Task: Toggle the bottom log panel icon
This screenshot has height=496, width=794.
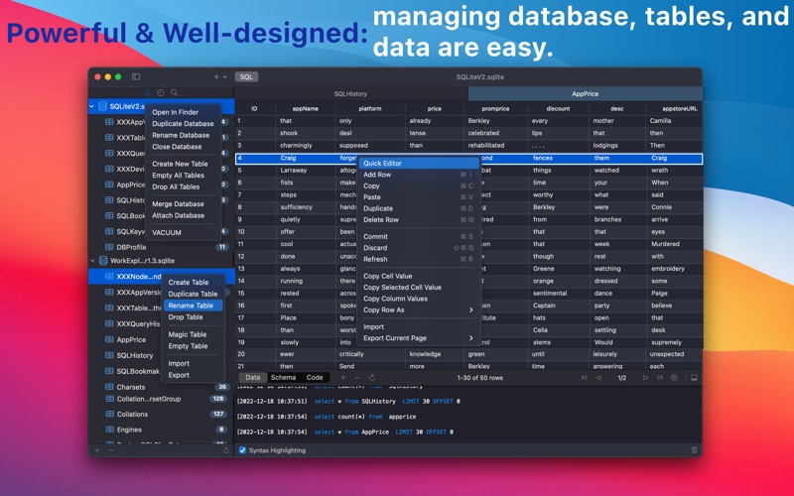Action: click(694, 378)
